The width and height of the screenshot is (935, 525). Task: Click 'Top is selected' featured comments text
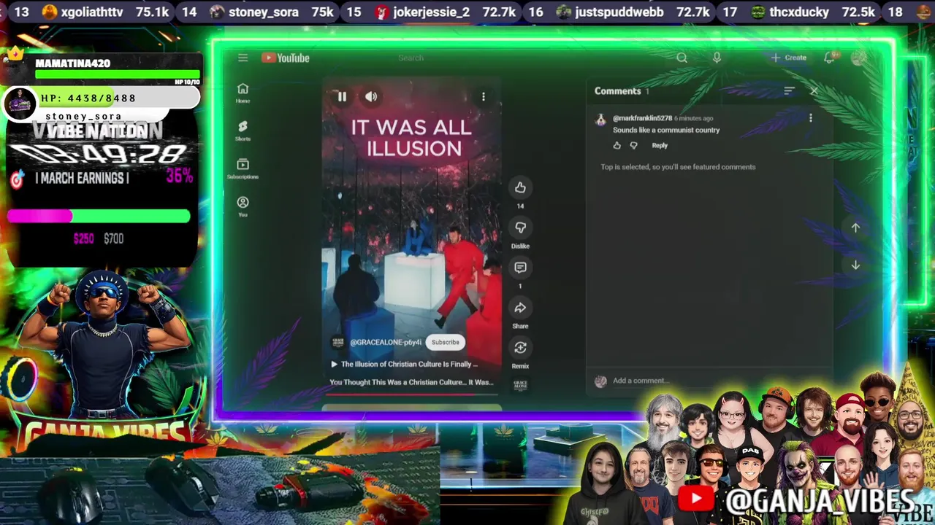[678, 167]
